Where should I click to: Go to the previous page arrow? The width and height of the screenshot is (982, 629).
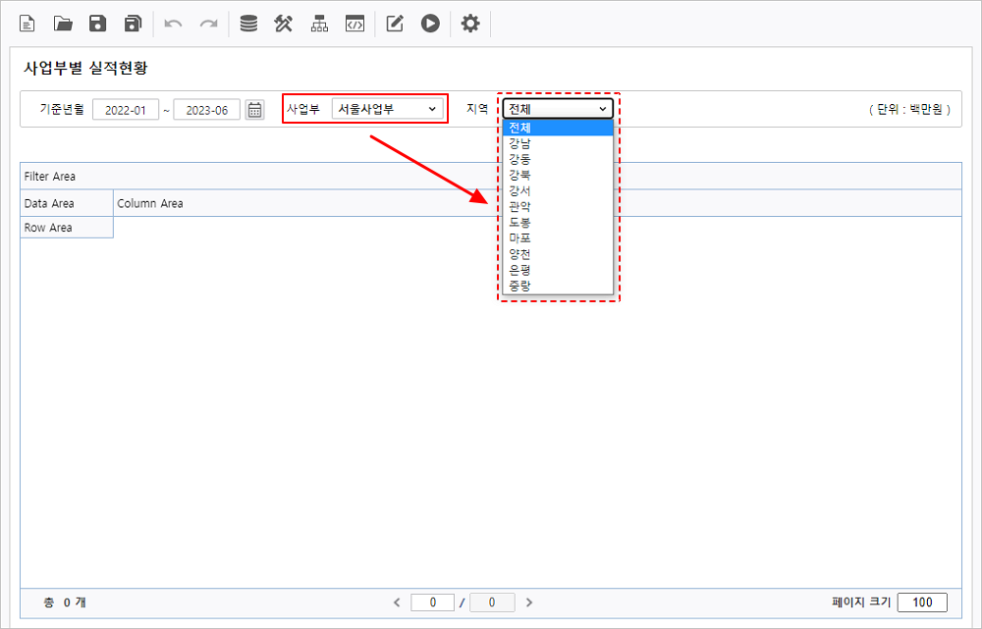coord(397,603)
